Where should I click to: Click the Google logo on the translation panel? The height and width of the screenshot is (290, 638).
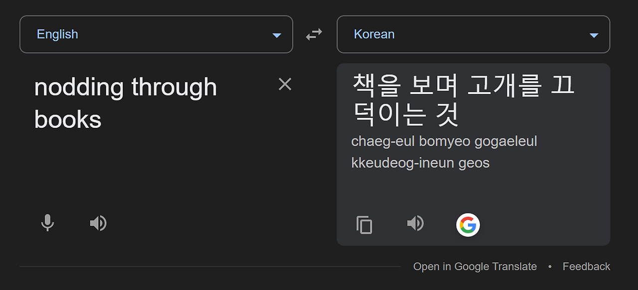(x=468, y=224)
